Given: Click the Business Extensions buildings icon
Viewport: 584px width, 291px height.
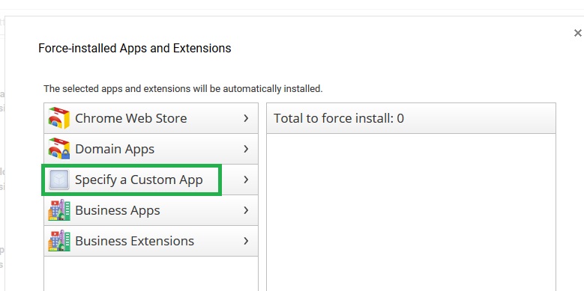Looking at the screenshot, I should [x=58, y=240].
